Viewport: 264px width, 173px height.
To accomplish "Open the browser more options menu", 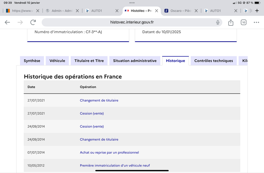I will point(256,22).
